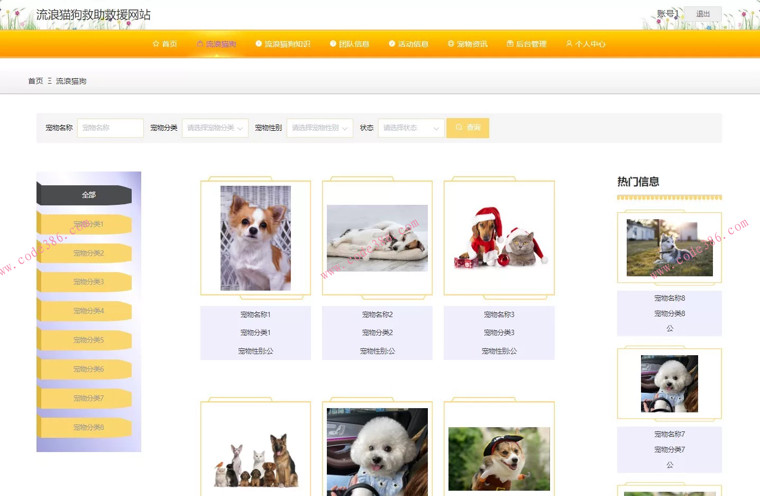Click the person icon beside 个人中心
Image resolution: width=760 pixels, height=496 pixels.
point(569,44)
